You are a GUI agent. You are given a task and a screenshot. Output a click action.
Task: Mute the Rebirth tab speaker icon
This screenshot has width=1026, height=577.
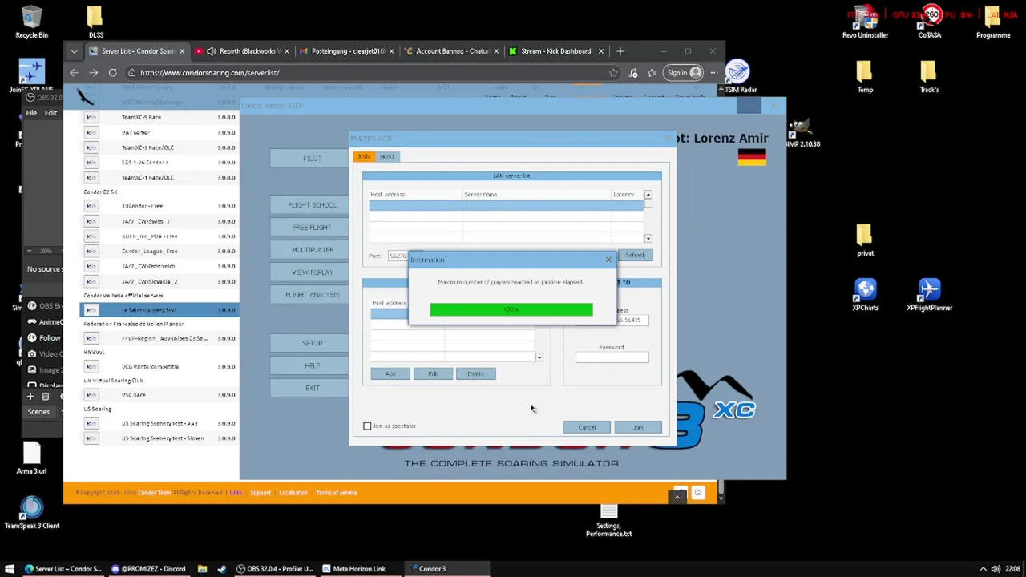212,51
